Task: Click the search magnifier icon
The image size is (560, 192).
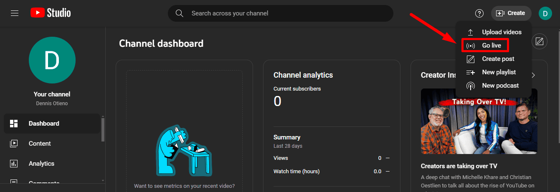Action: tap(180, 13)
